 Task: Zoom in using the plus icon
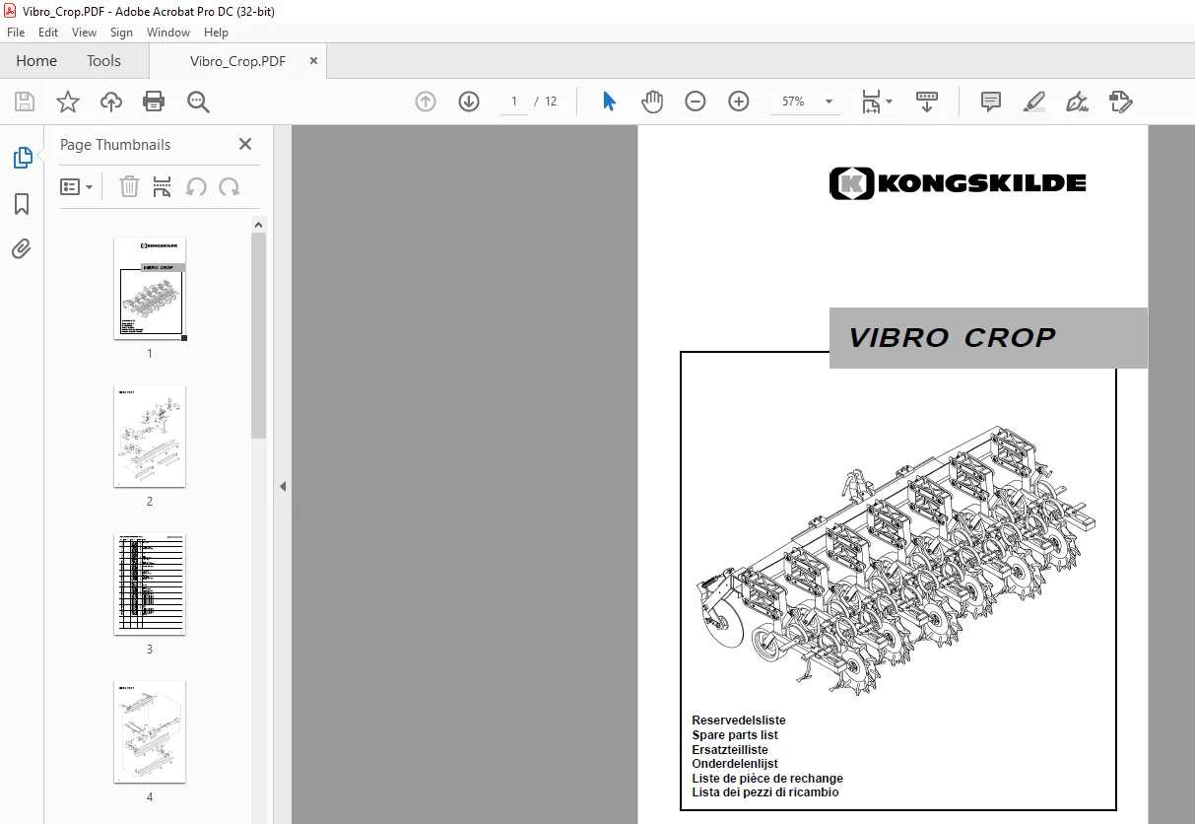tap(739, 102)
